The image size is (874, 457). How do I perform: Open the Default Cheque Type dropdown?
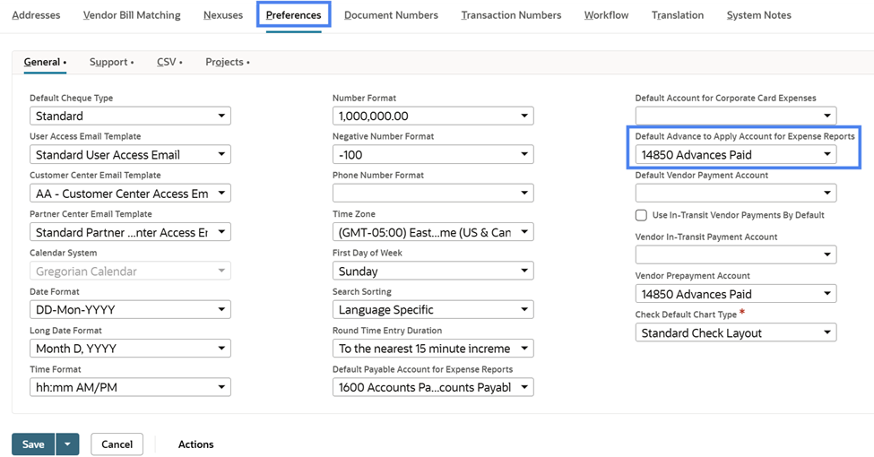tap(131, 116)
